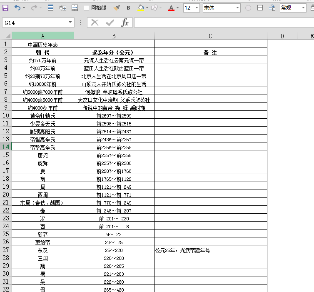The height and width of the screenshot is (292, 314).
Task: Click into the formula bar input
Action: pos(224,22)
